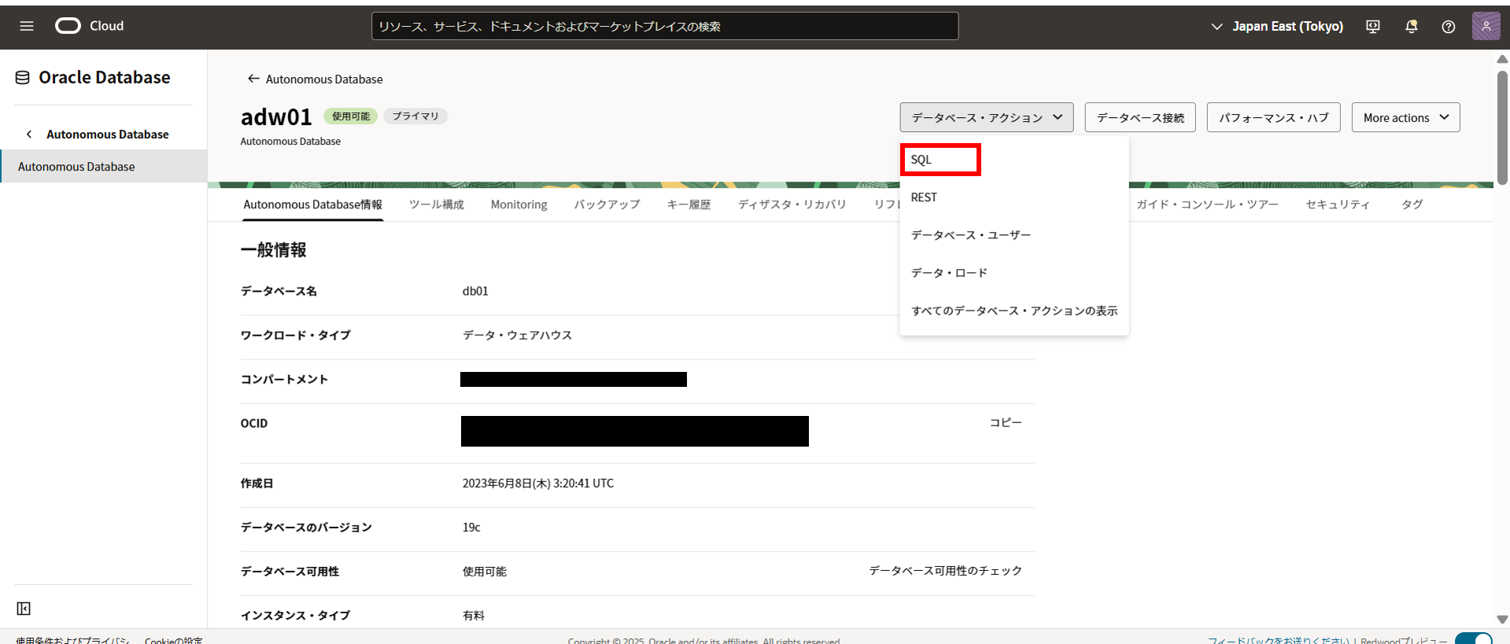Collapse the データベース・アクション dropdown
Viewport: 1510px width, 644px height.
pos(987,117)
